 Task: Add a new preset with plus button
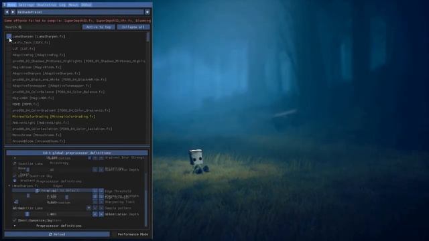[147, 12]
